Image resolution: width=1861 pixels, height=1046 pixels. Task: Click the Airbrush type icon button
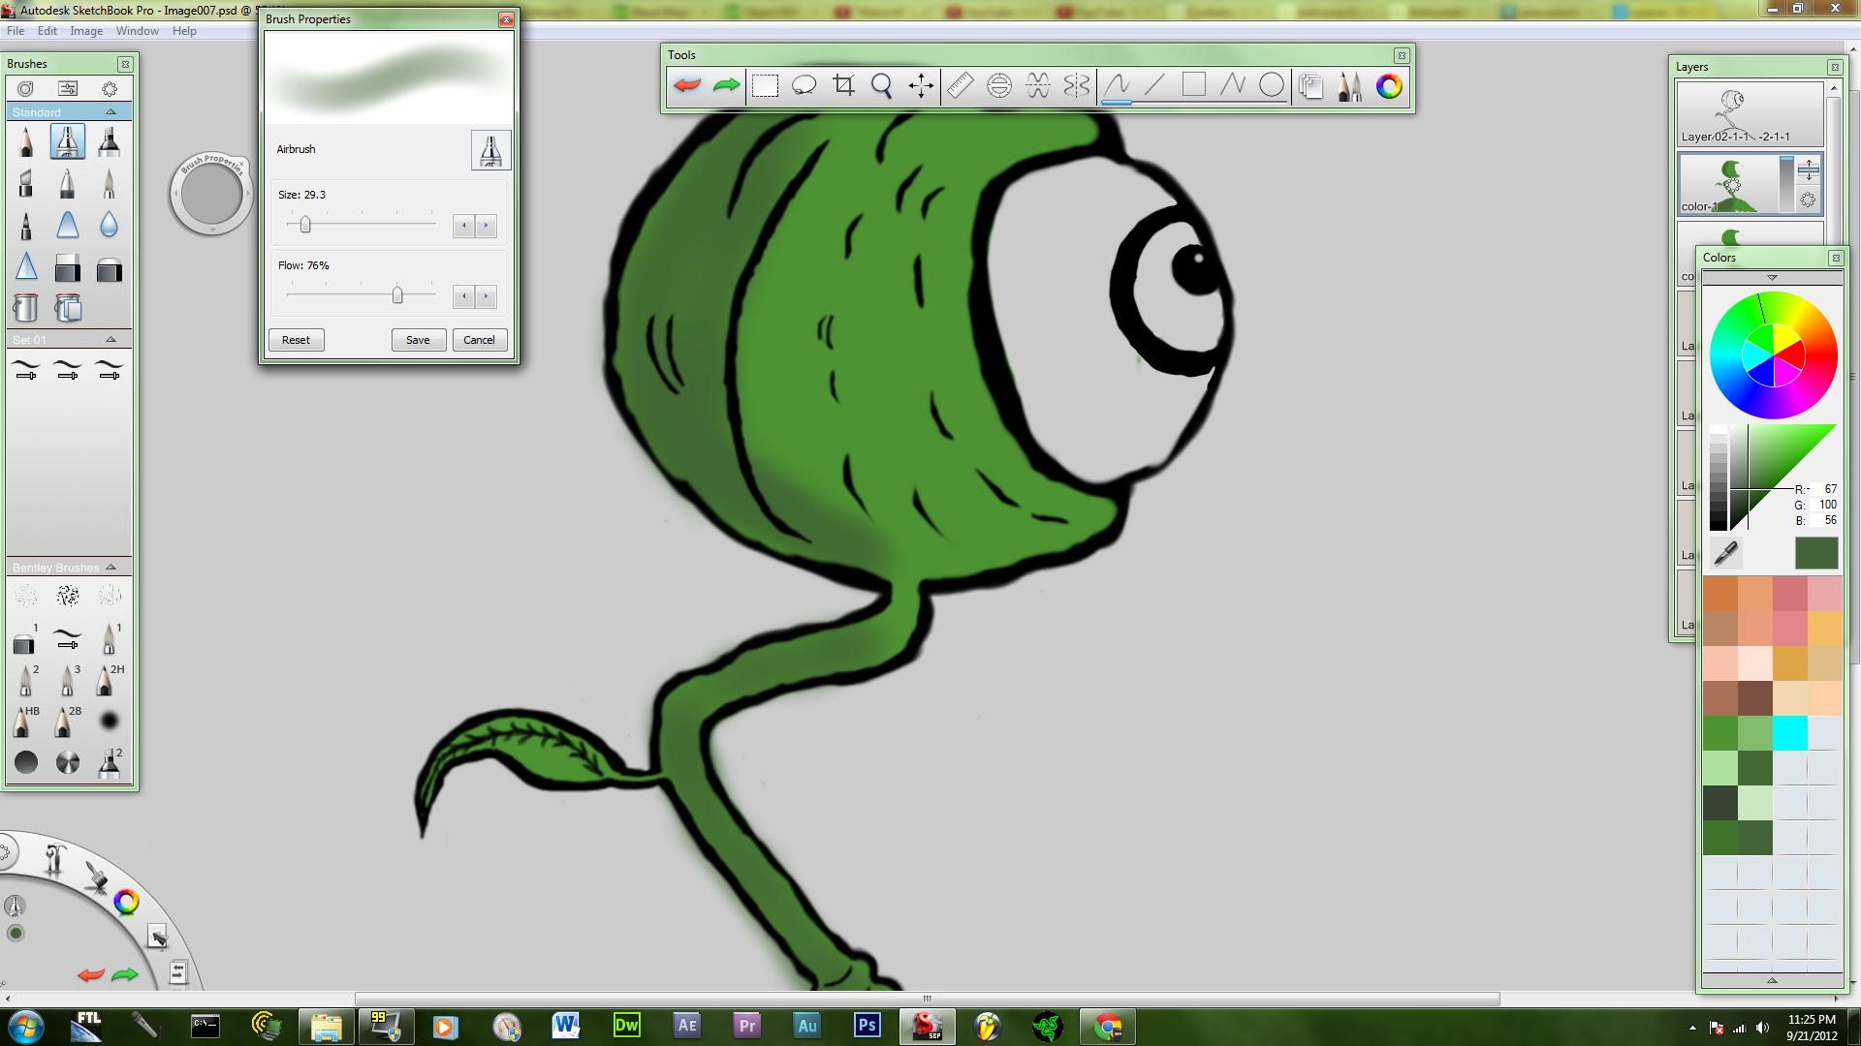pyautogui.click(x=490, y=150)
